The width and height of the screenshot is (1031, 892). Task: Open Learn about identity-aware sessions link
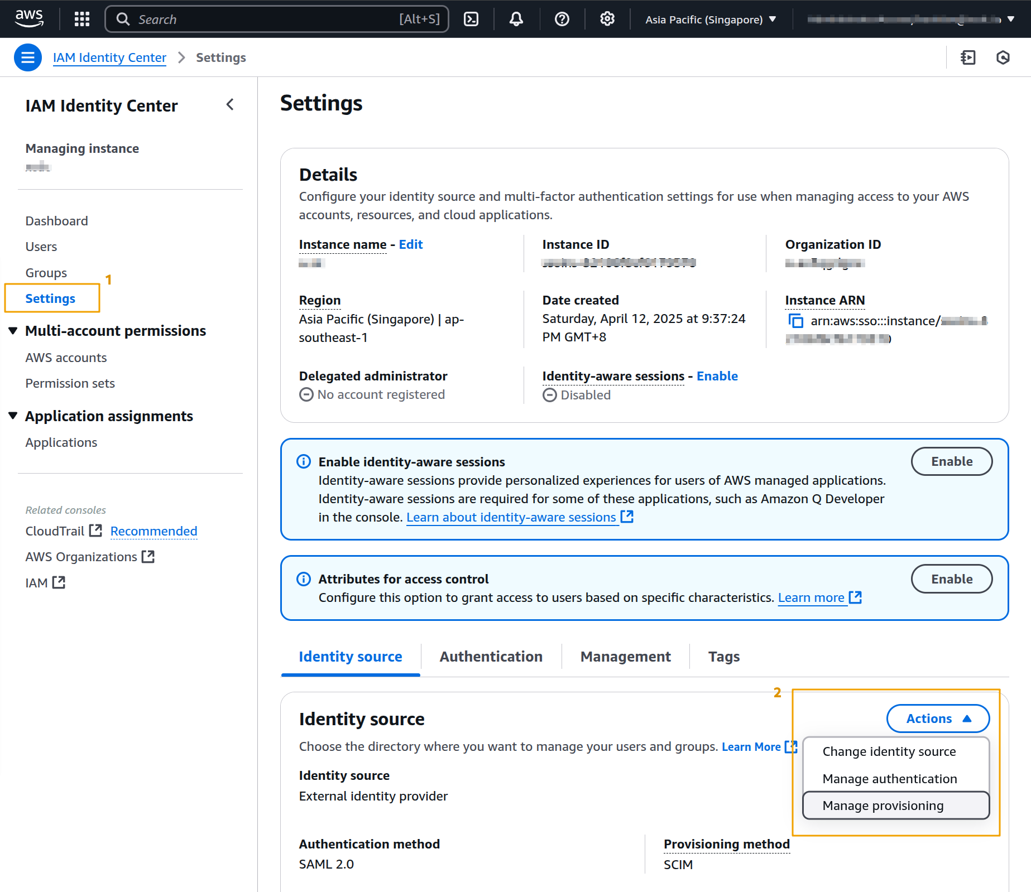pos(511,517)
